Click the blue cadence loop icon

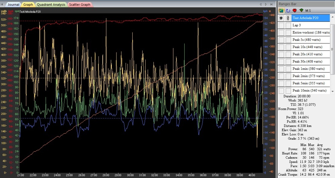point(288,10)
